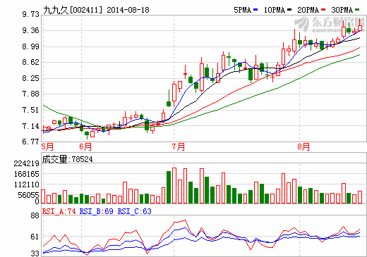Click the 112110 volume axis value

pyautogui.click(x=27, y=184)
